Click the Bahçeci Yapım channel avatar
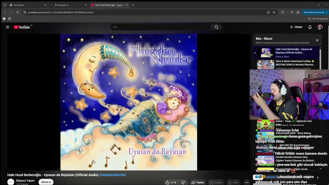This screenshot has height=185, width=329. pyautogui.click(x=11, y=182)
